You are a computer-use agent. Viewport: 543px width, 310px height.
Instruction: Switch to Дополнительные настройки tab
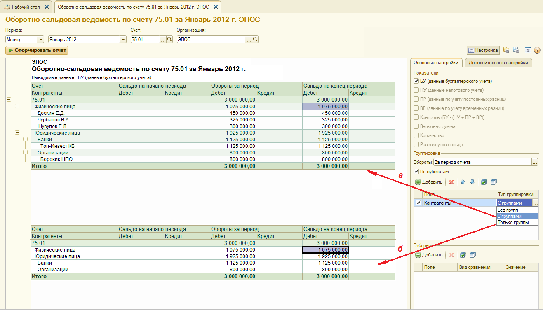498,63
